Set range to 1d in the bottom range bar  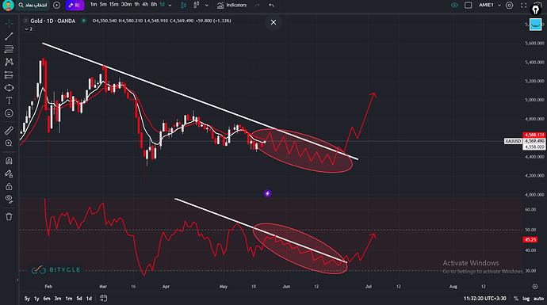[89, 299]
